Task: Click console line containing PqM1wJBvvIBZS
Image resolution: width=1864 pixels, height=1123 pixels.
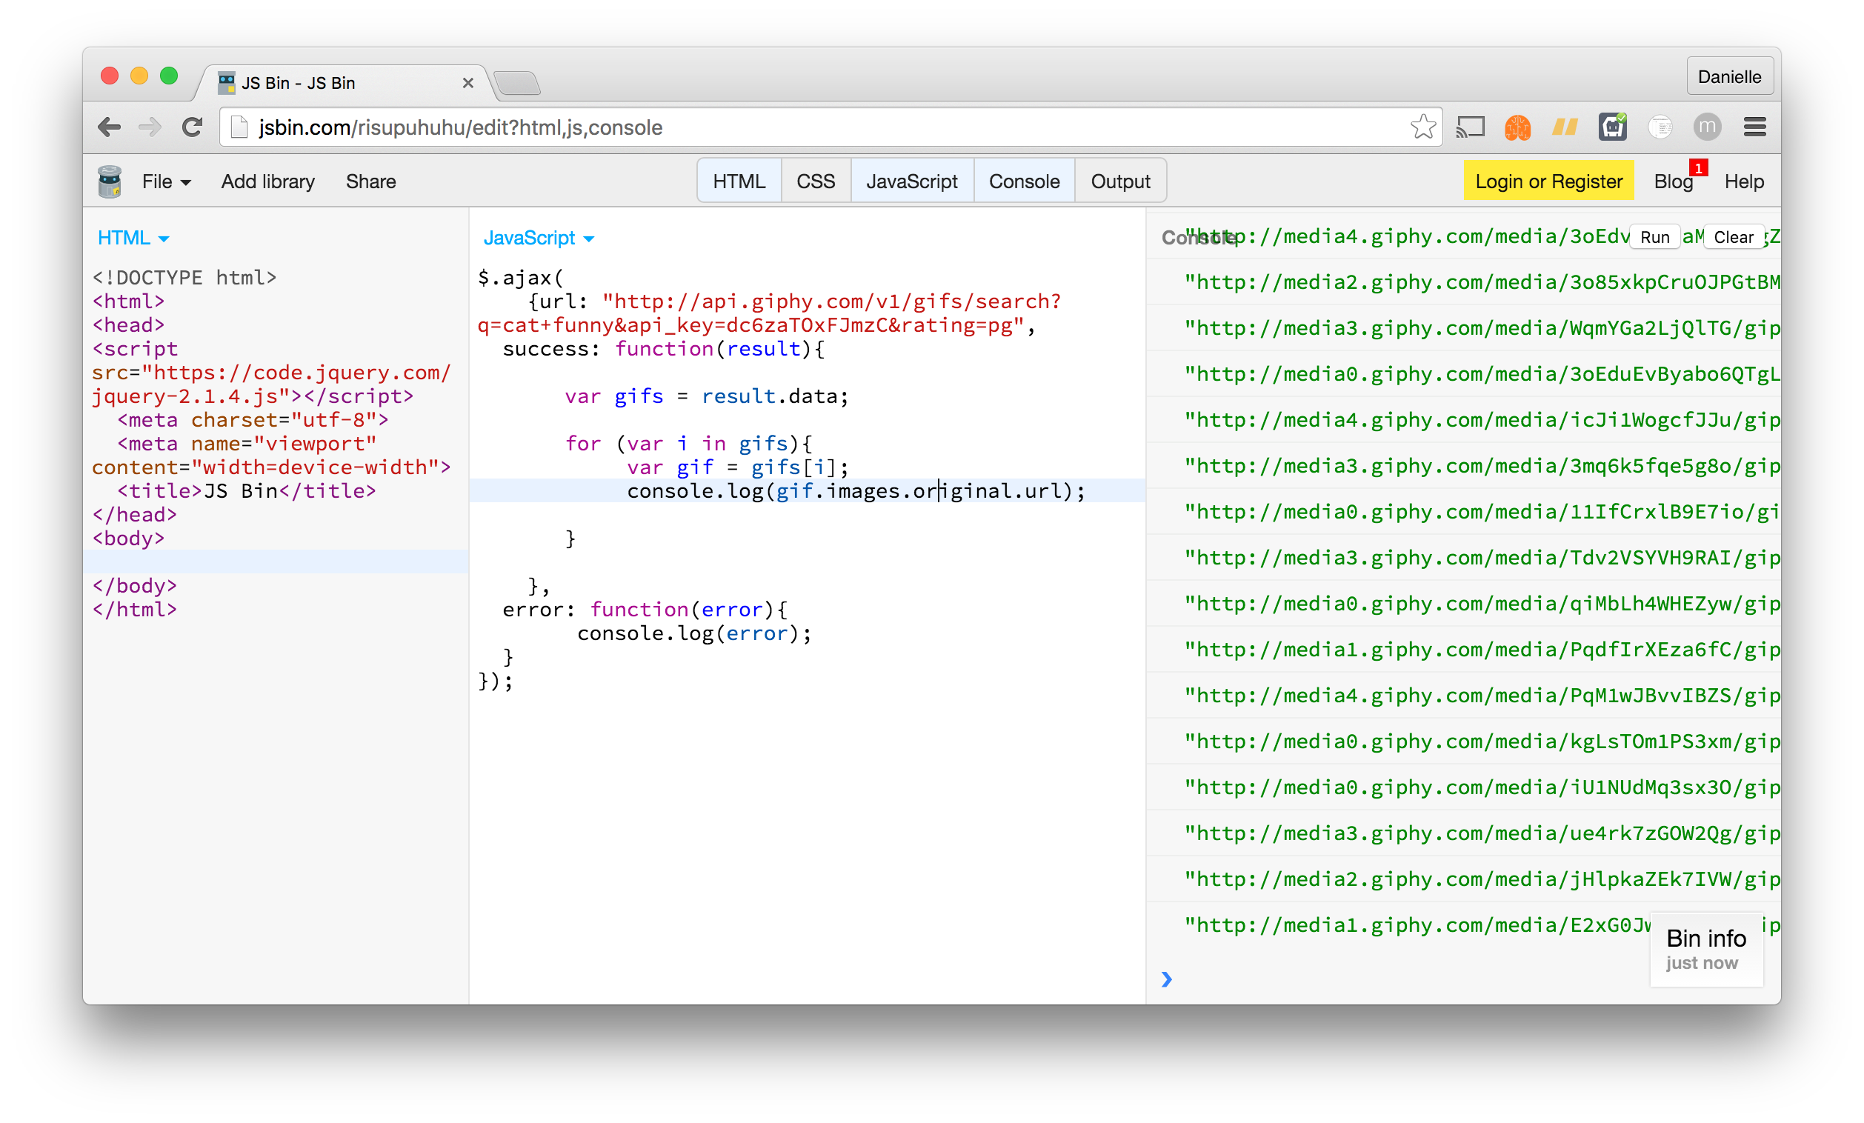Action: (1463, 696)
